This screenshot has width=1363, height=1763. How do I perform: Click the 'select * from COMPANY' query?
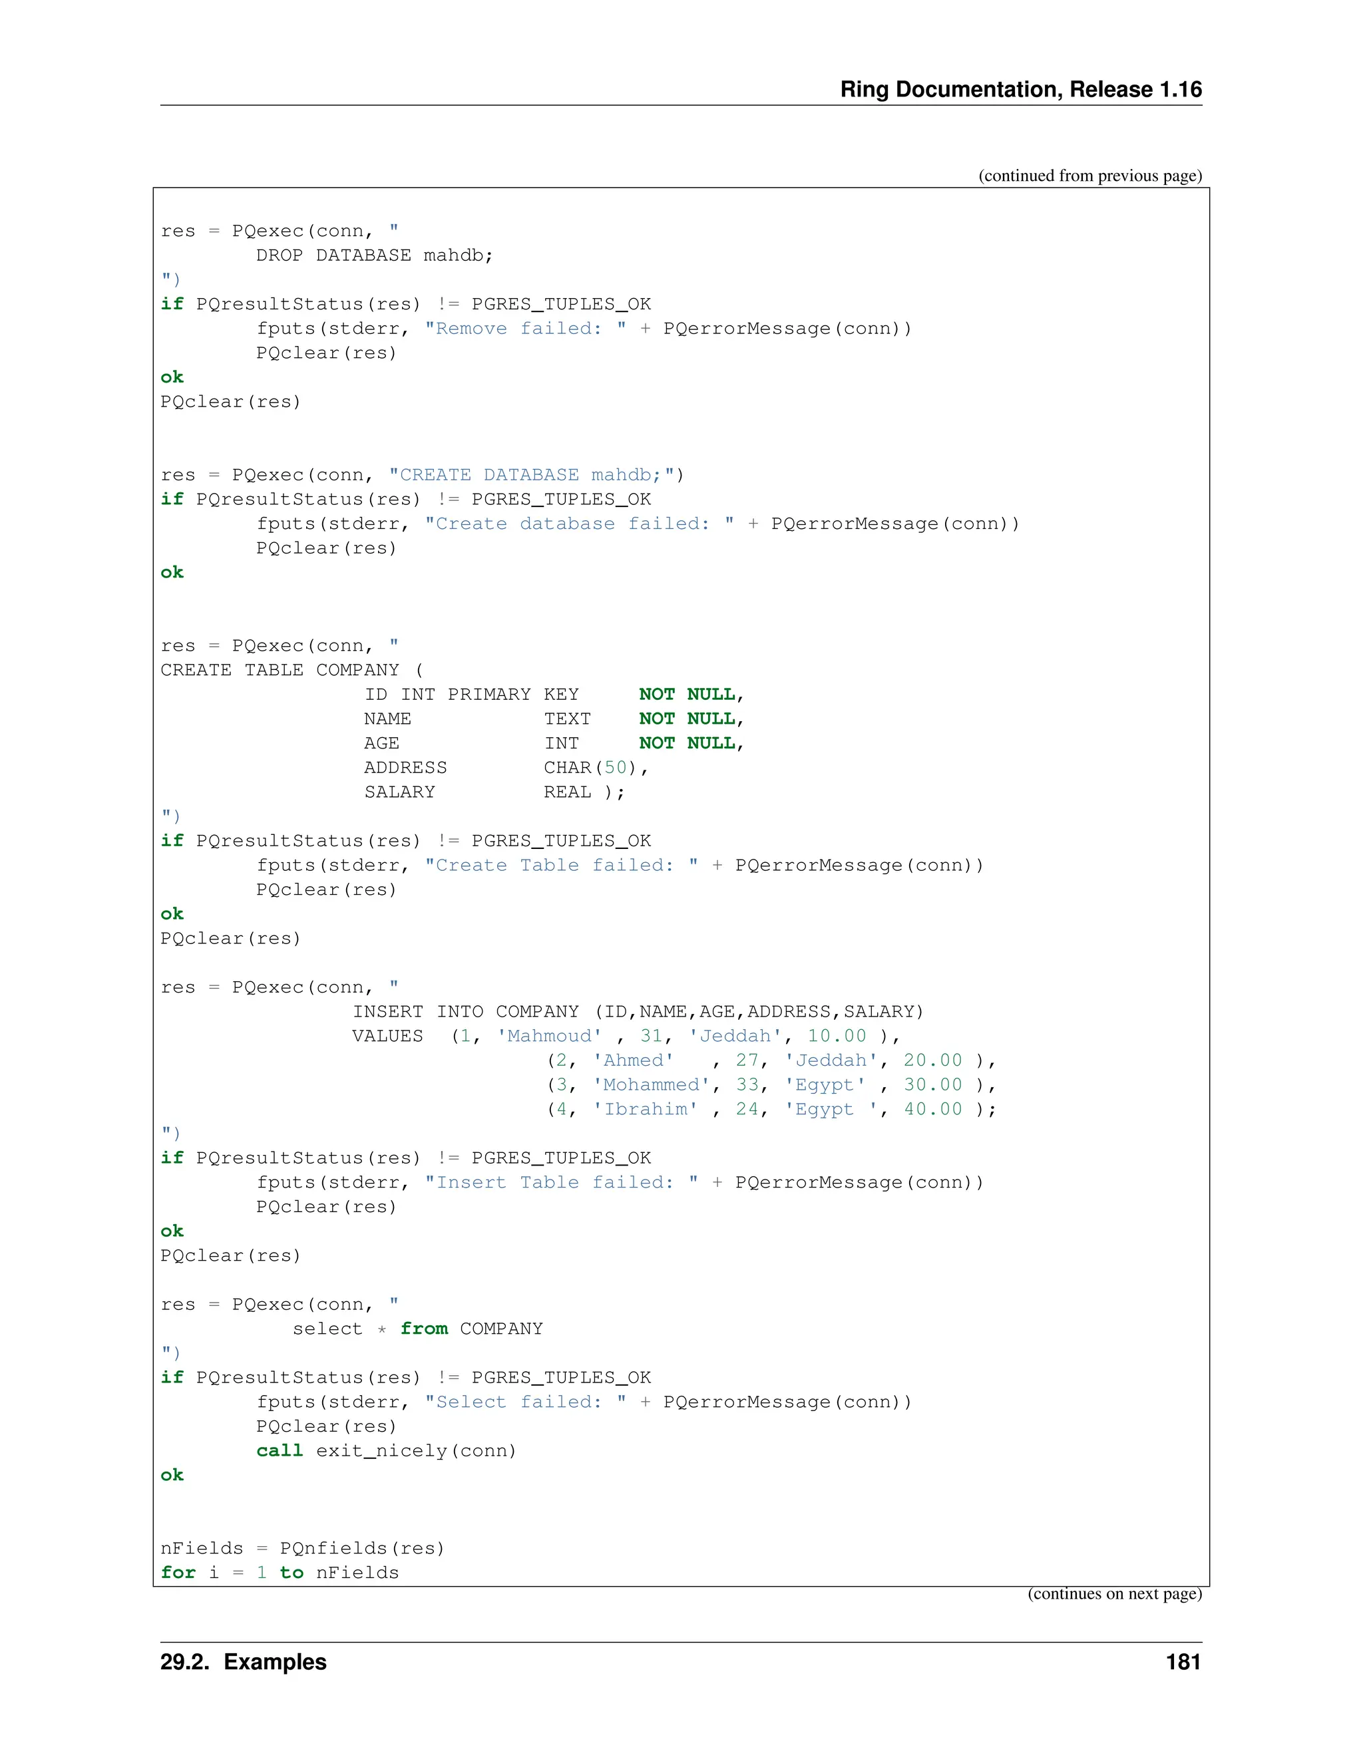coord(417,1329)
